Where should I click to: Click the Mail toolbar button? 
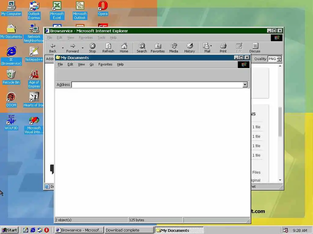click(206, 48)
